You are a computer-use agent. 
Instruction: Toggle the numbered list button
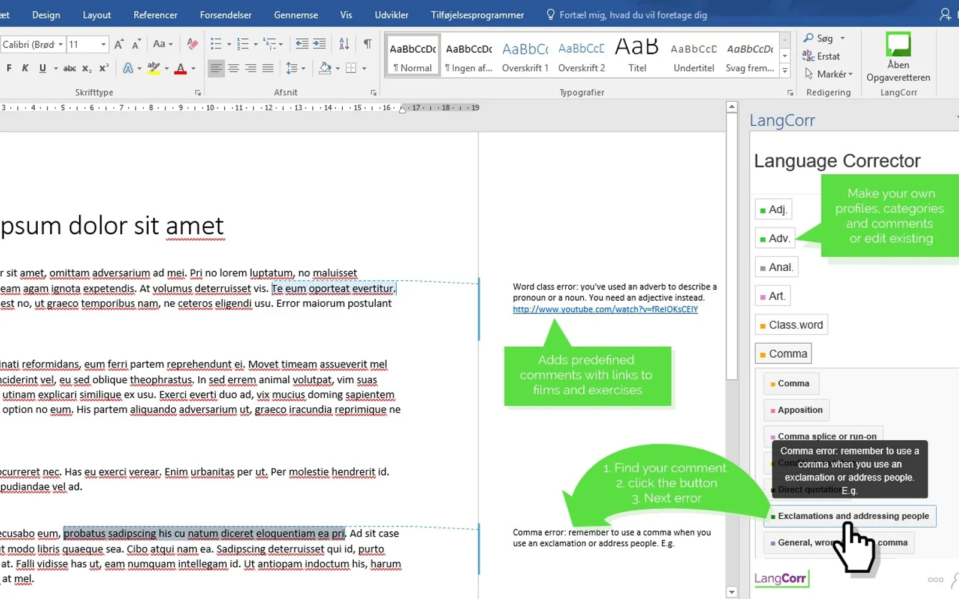(x=243, y=44)
